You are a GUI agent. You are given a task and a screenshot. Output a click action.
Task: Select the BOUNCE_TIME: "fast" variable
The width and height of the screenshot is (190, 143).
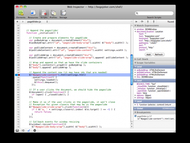[146, 84]
